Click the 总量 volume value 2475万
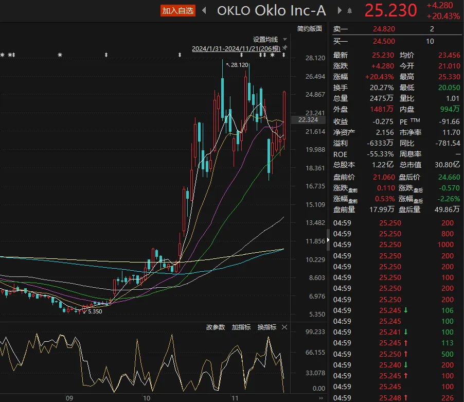The height and width of the screenshot is (402, 464). [382, 98]
